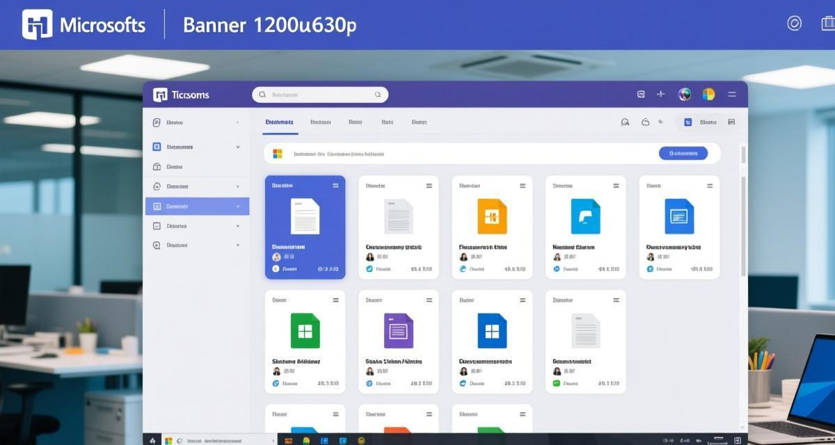Open the white document thumbnail on blue card

coord(305,216)
